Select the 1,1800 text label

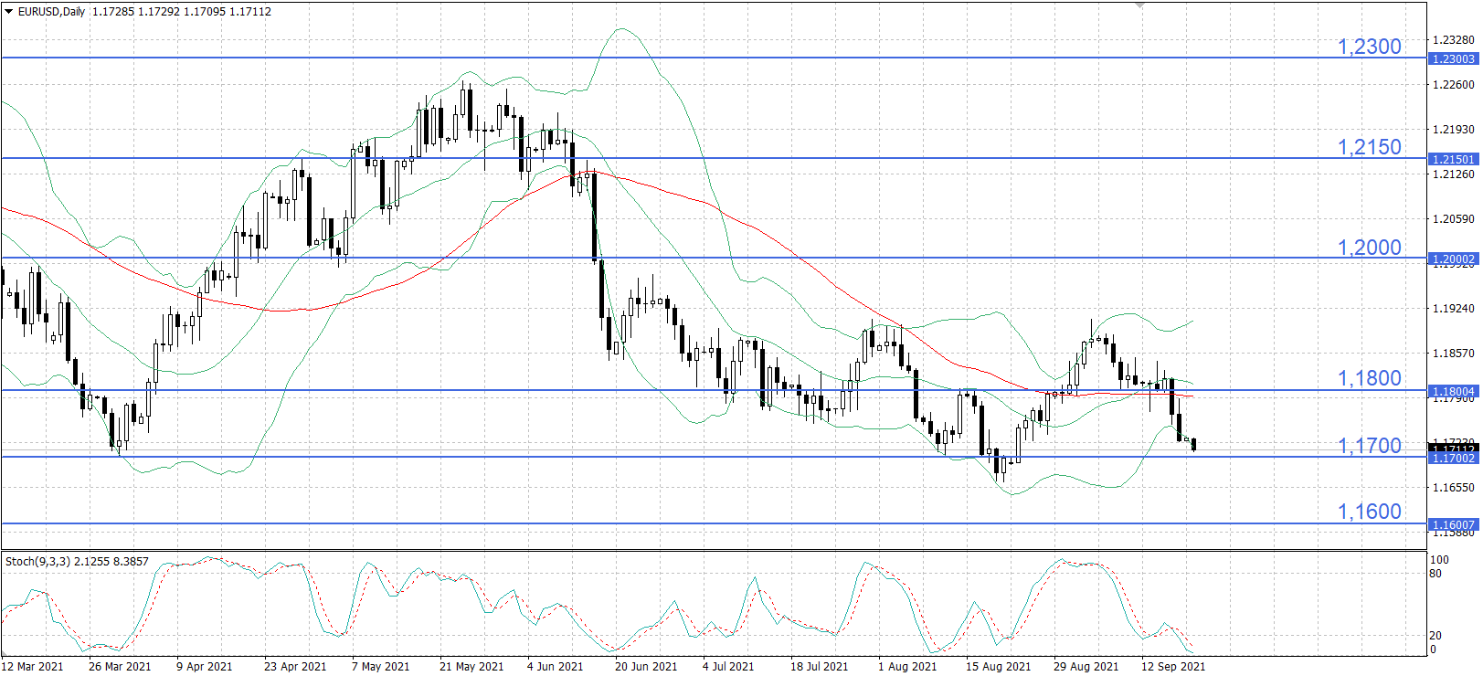pyautogui.click(x=1369, y=378)
